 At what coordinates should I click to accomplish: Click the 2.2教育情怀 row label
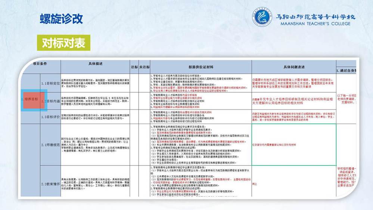click(51, 184)
